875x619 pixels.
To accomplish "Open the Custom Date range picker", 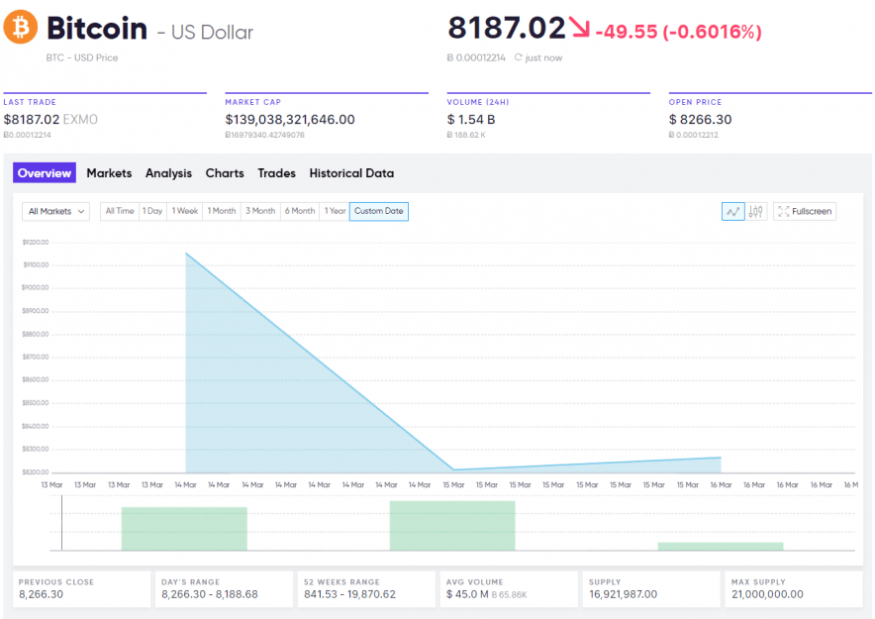I will click(379, 211).
